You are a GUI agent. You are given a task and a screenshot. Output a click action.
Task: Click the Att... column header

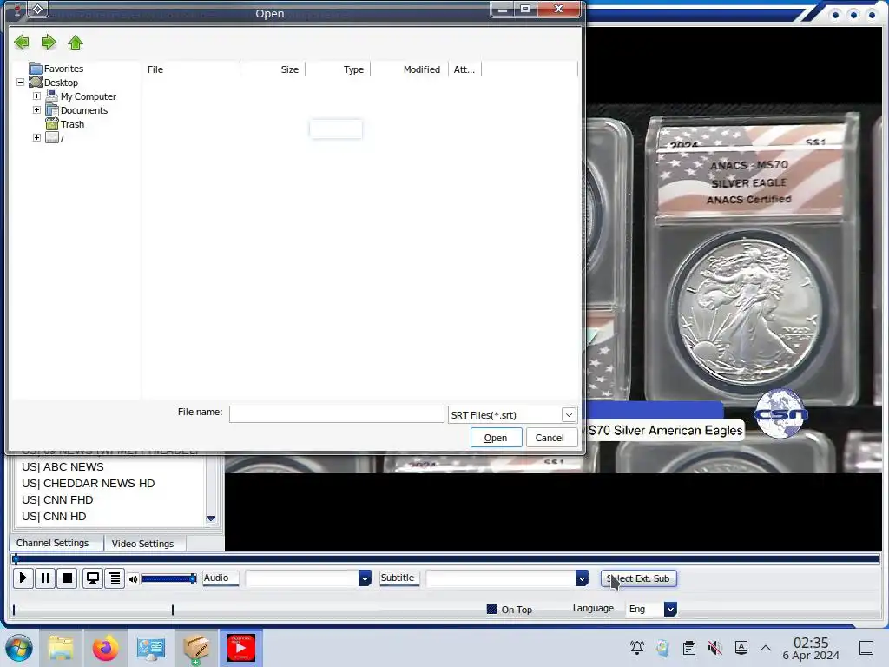tap(465, 69)
